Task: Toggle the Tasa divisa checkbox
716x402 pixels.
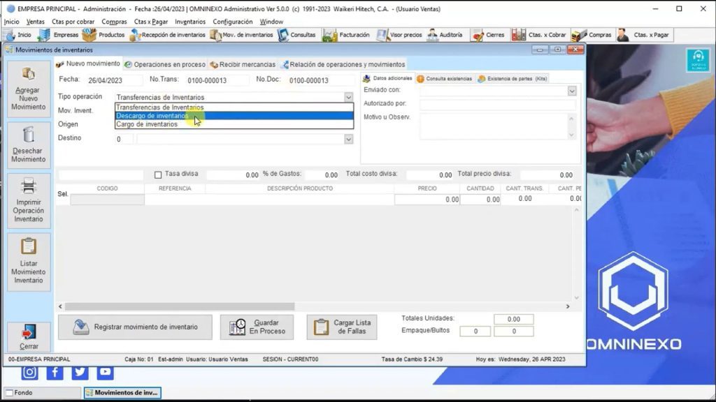Action: pos(158,174)
